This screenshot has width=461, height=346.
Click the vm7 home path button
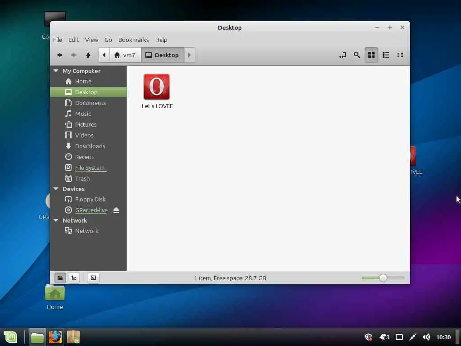[x=125, y=55]
